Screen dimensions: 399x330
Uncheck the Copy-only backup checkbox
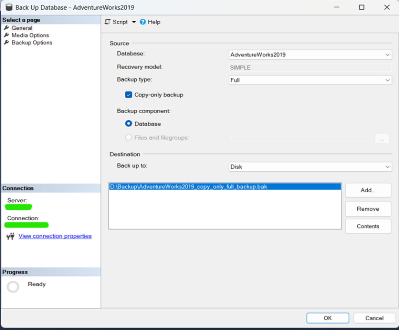point(128,95)
